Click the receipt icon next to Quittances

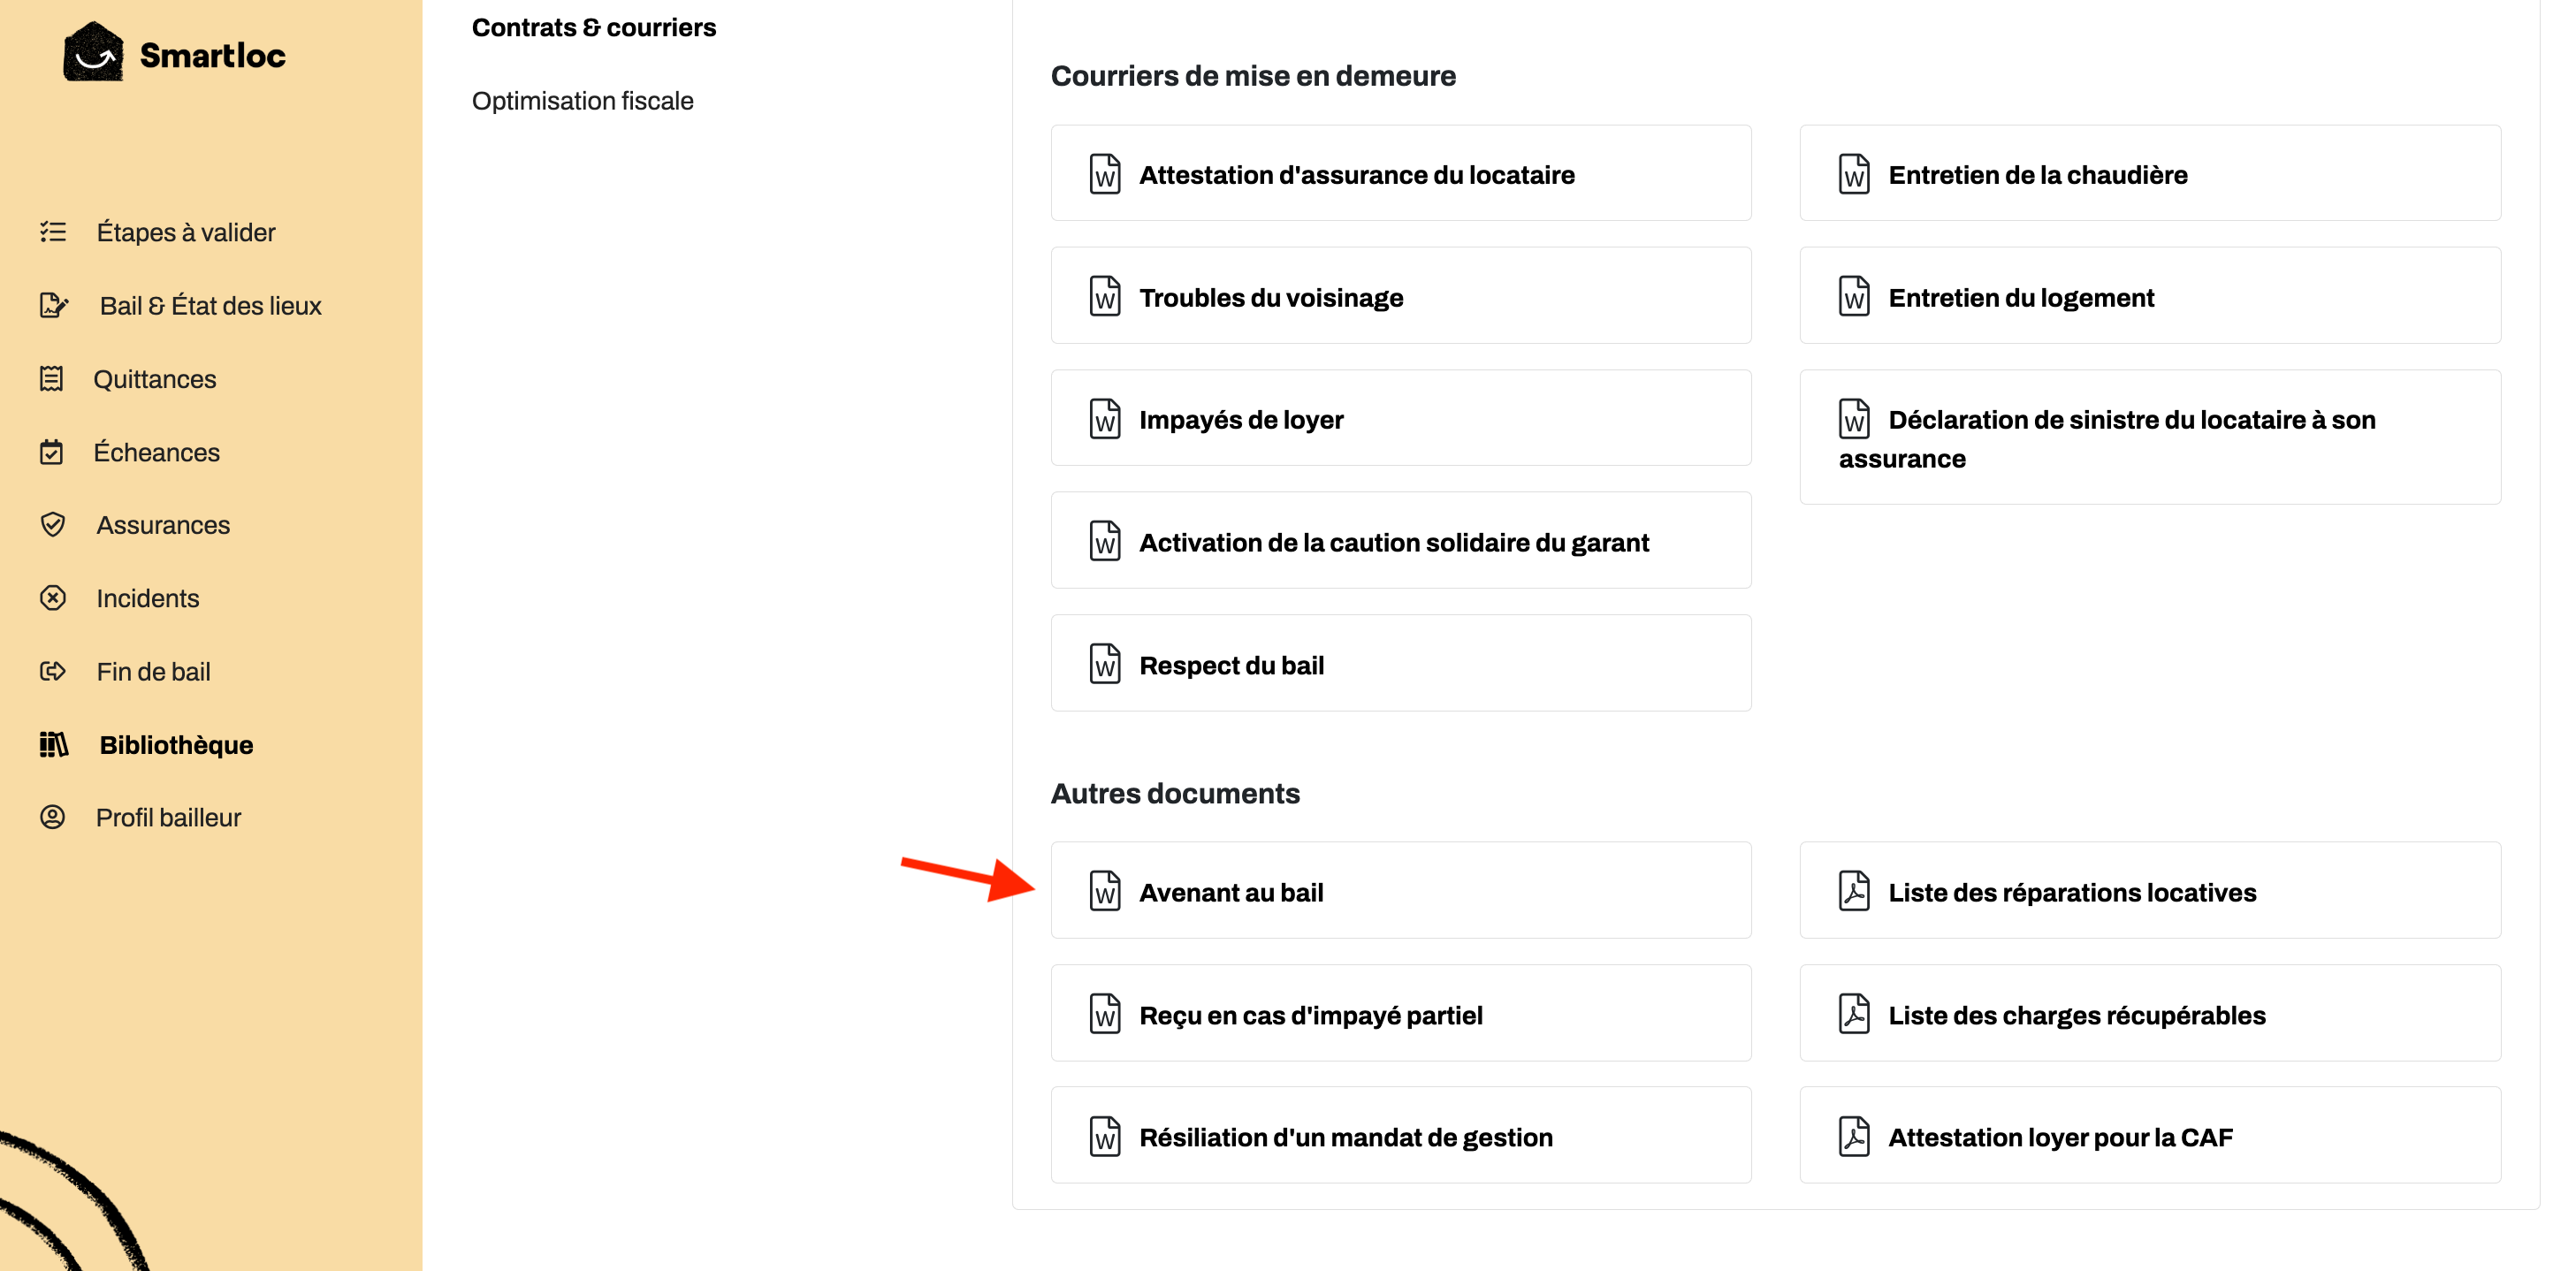click(x=51, y=379)
